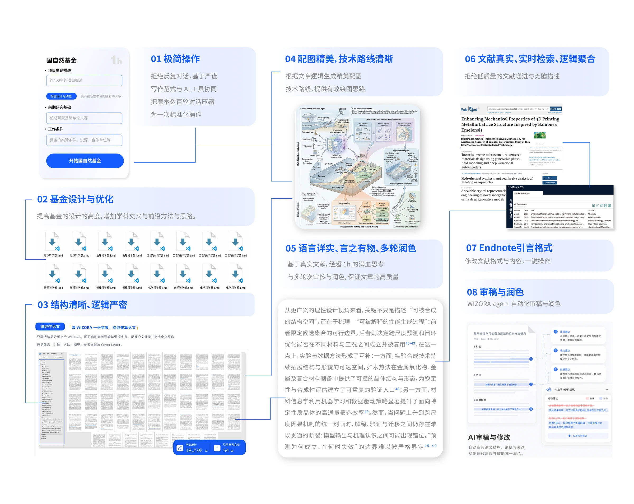Clear the PubMed search box with X
The height and width of the screenshot is (504, 634).
[x=547, y=109]
